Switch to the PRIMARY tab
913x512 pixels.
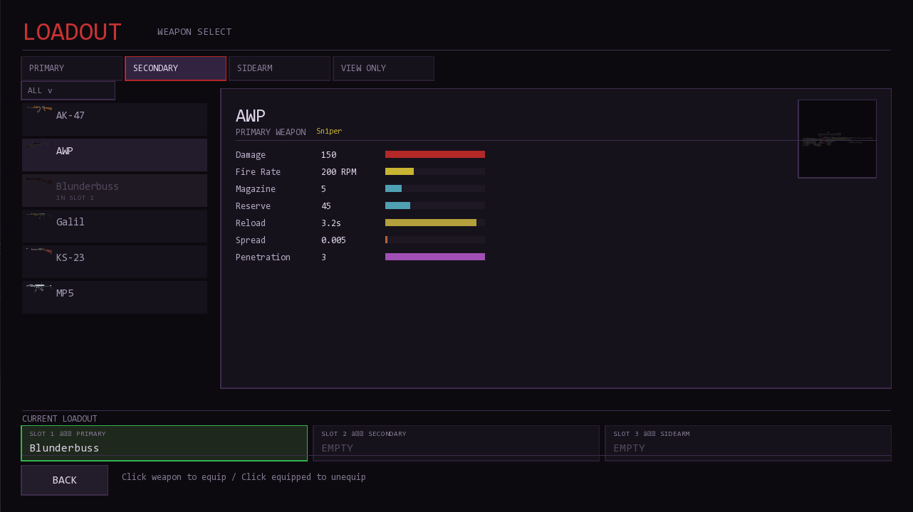[x=72, y=68]
